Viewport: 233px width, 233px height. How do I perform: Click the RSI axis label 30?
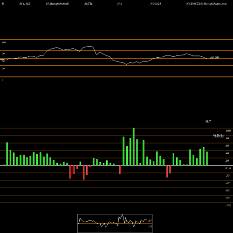tap(3, 69)
